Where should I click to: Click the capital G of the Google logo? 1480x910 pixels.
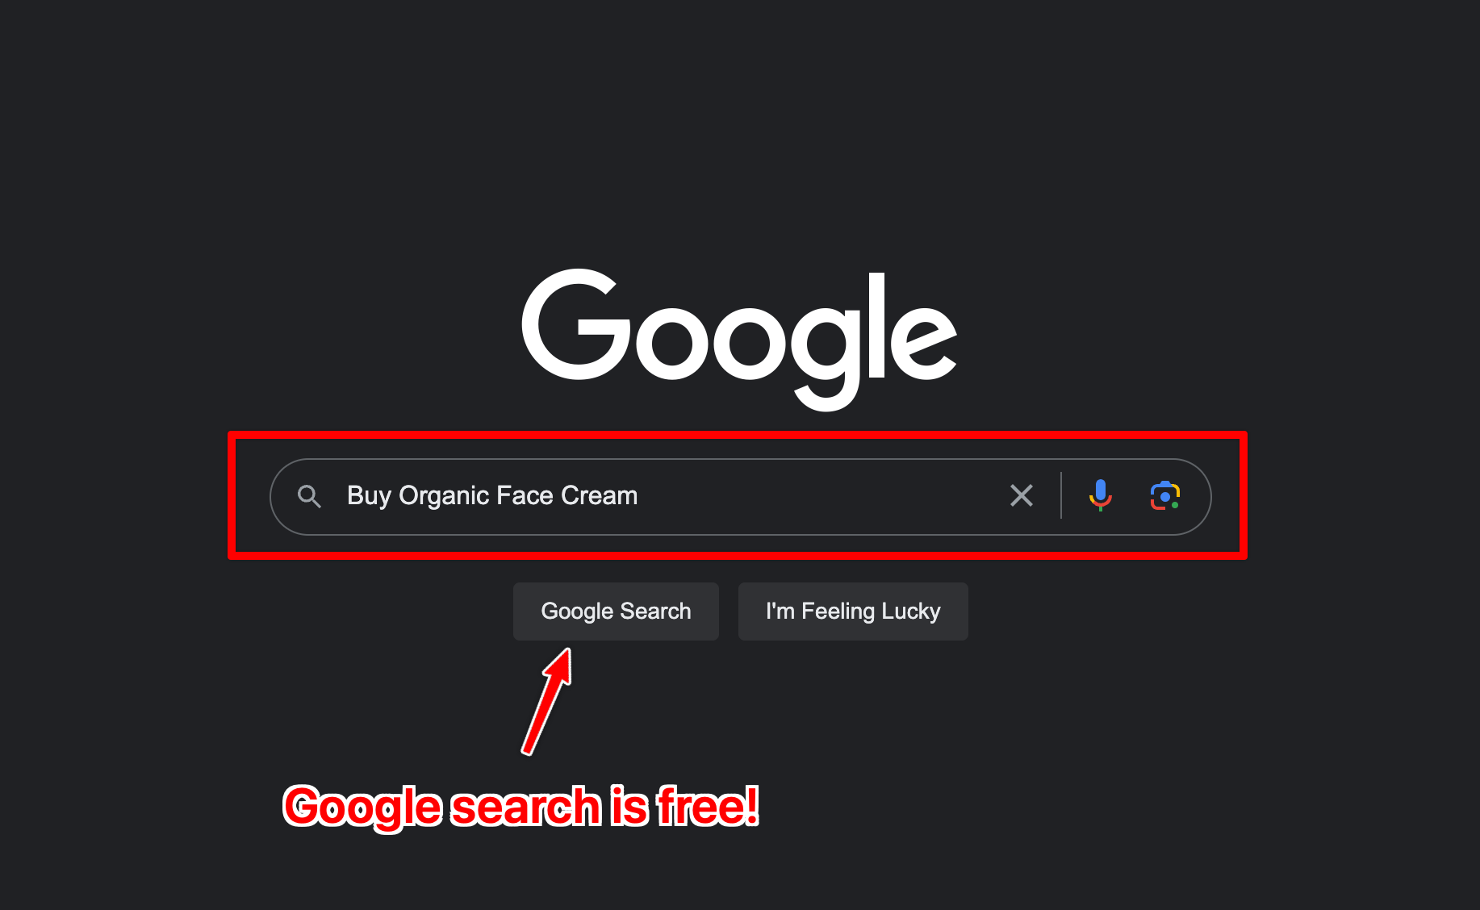point(576,324)
